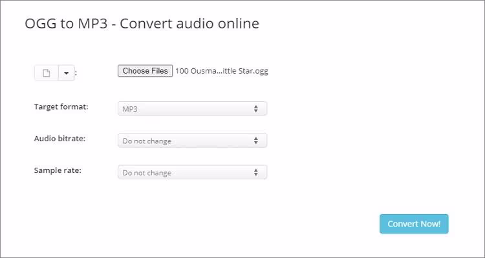Click the up/down arrows in Audio bitrate box
Viewport: 485px width, 258px height.
pos(256,141)
